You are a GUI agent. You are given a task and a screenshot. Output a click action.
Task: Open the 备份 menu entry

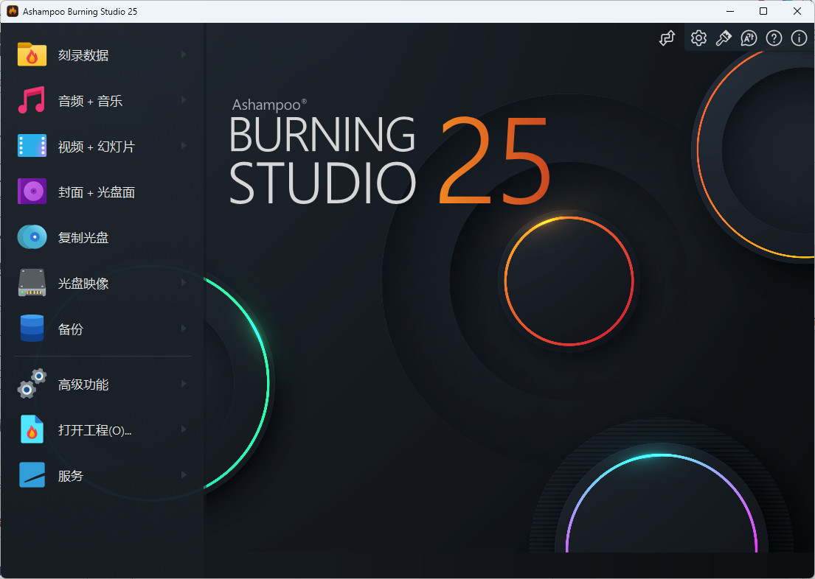103,329
